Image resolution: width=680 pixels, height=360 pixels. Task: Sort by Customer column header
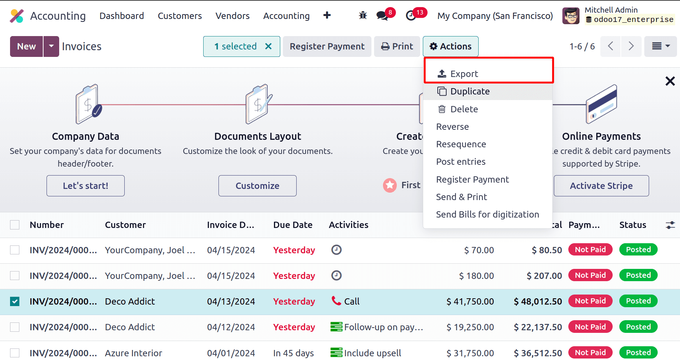click(125, 225)
